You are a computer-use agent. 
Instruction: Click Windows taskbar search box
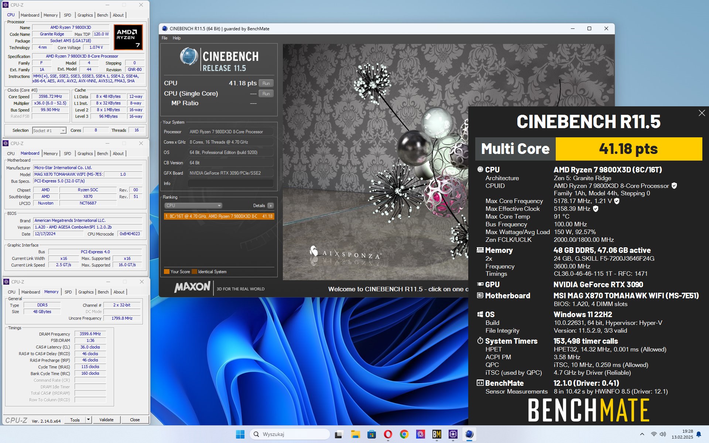click(290, 434)
